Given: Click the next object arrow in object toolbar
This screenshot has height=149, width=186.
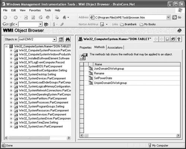Looking at the screenshot, I should 161,39.
